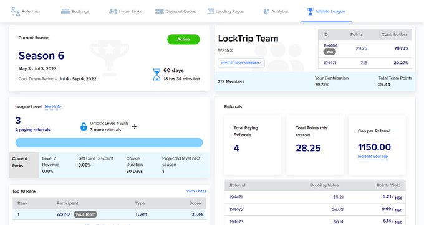Click referral 194471 in referrals table
The height and width of the screenshot is (225, 424).
(x=236, y=197)
